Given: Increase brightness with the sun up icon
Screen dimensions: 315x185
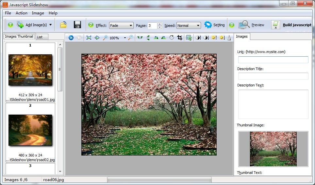Looking at the screenshot, I should (214, 38).
